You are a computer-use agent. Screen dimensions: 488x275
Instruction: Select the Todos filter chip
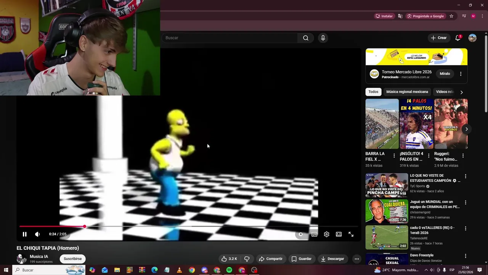(x=374, y=92)
